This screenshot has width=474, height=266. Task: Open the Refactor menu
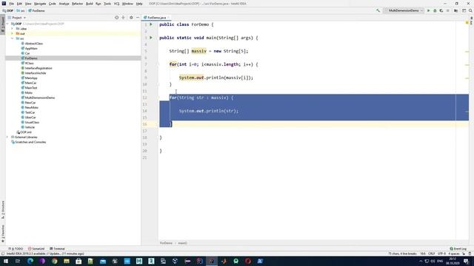pos(77,4)
